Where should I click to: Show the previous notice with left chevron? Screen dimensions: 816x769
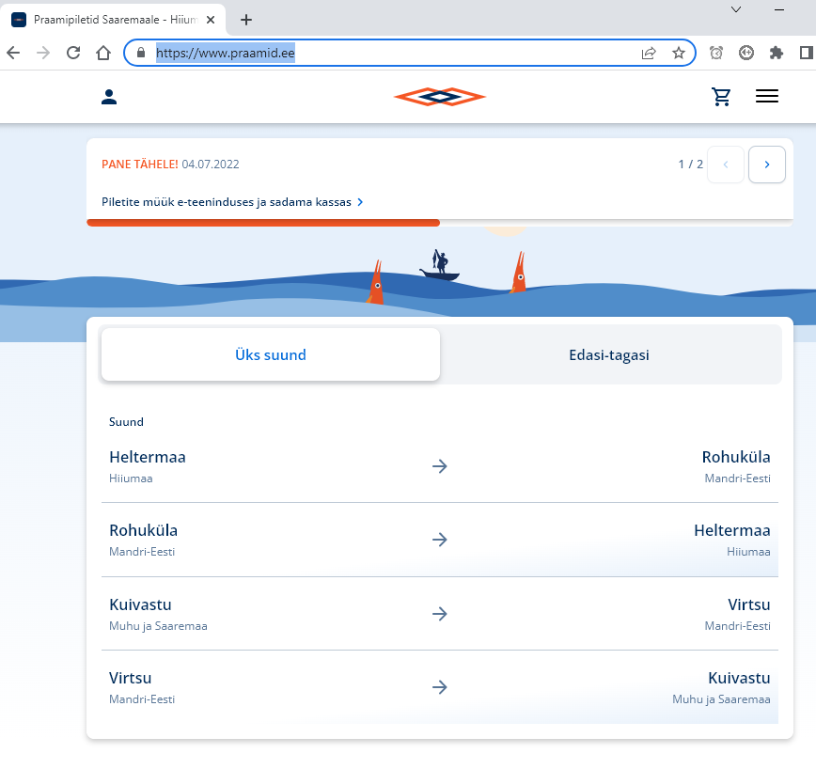tap(725, 165)
